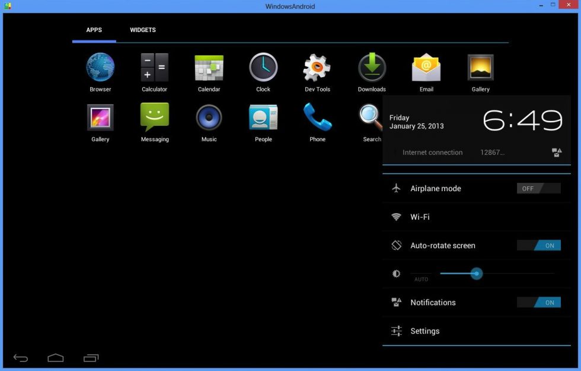Launch the Calculator

[x=154, y=67]
